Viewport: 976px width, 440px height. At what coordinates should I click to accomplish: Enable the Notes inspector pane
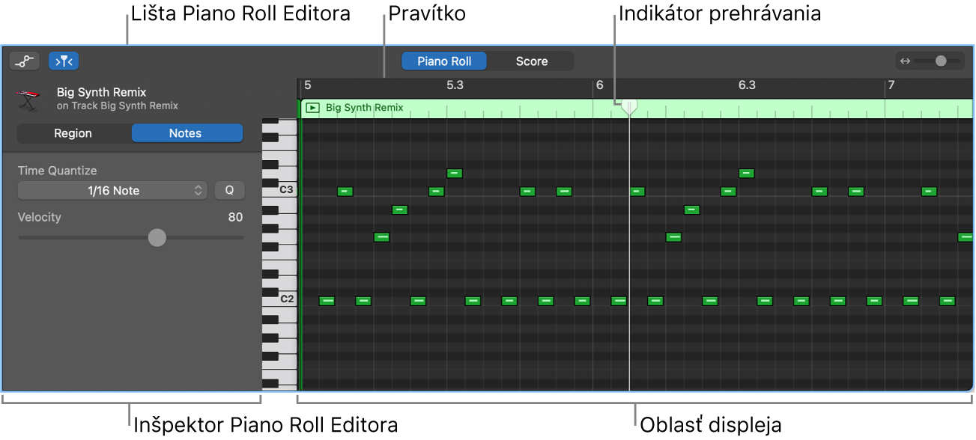point(186,133)
